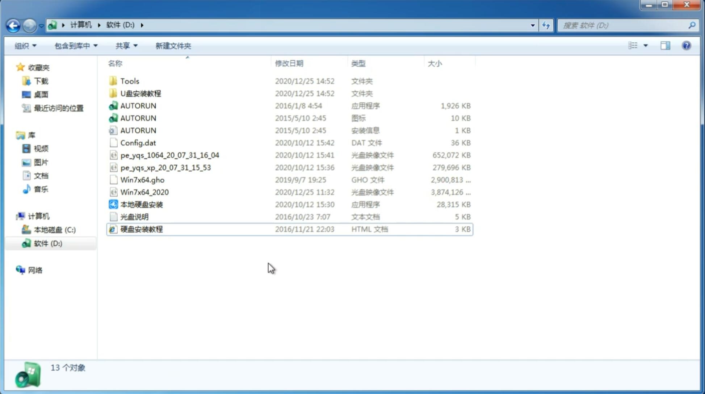The image size is (705, 394).
Task: Navigate back using arrow button
Action: coord(13,25)
